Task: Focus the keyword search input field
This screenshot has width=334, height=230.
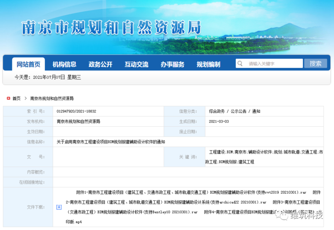Action: (x=269, y=64)
